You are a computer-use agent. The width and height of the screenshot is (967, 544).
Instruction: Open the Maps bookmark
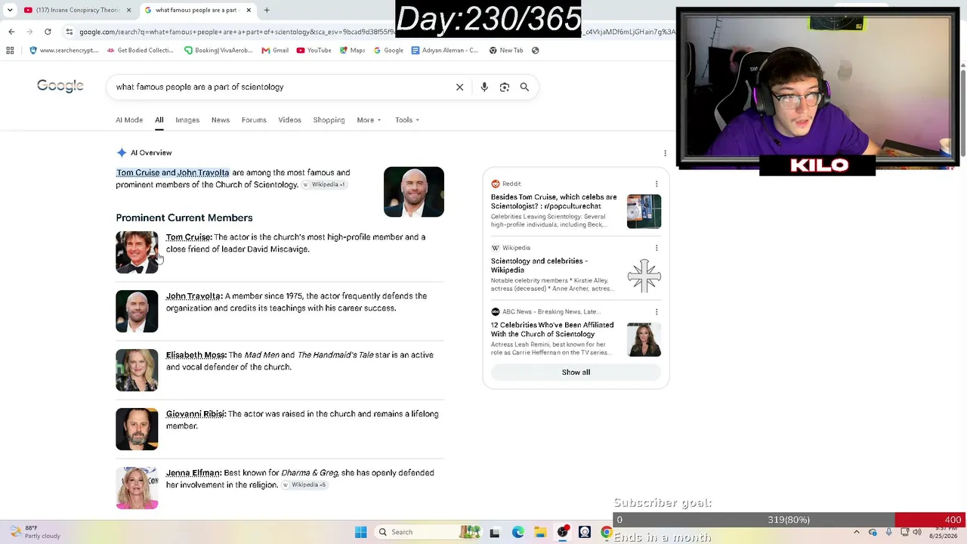(x=353, y=51)
